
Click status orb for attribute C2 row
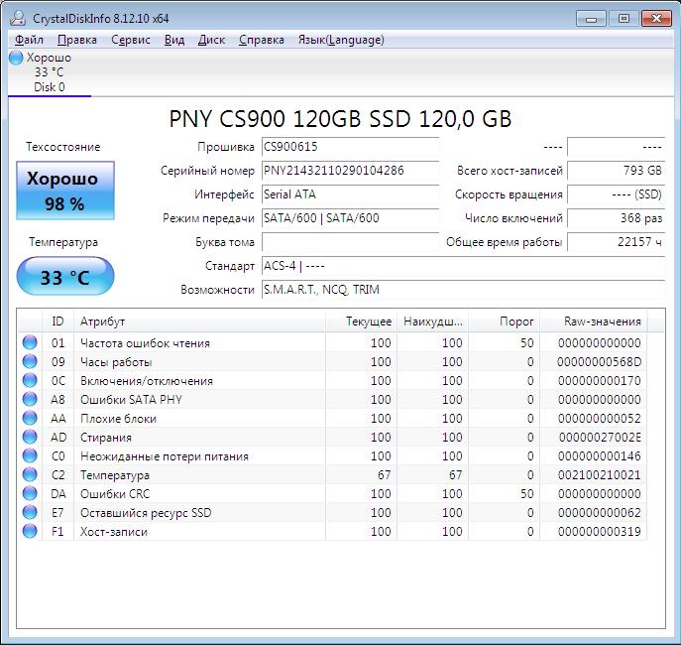pyautogui.click(x=30, y=474)
